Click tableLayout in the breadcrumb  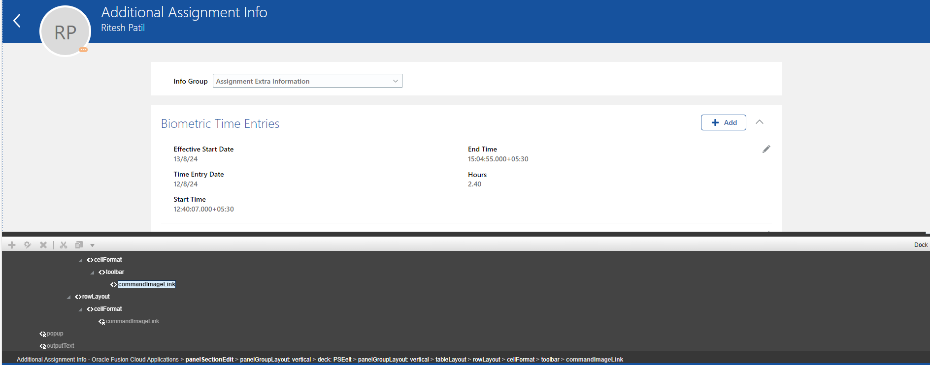(451, 360)
